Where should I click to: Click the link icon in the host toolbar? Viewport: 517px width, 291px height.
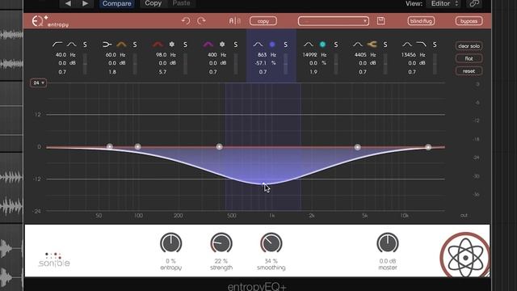point(474,3)
